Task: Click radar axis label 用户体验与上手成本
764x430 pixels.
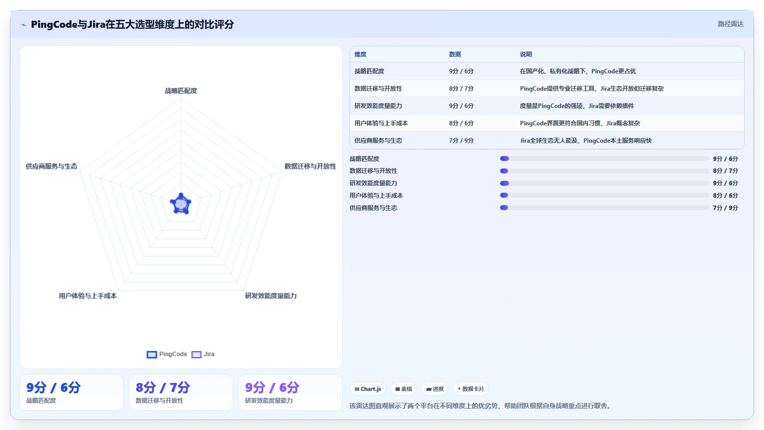Action: [88, 296]
